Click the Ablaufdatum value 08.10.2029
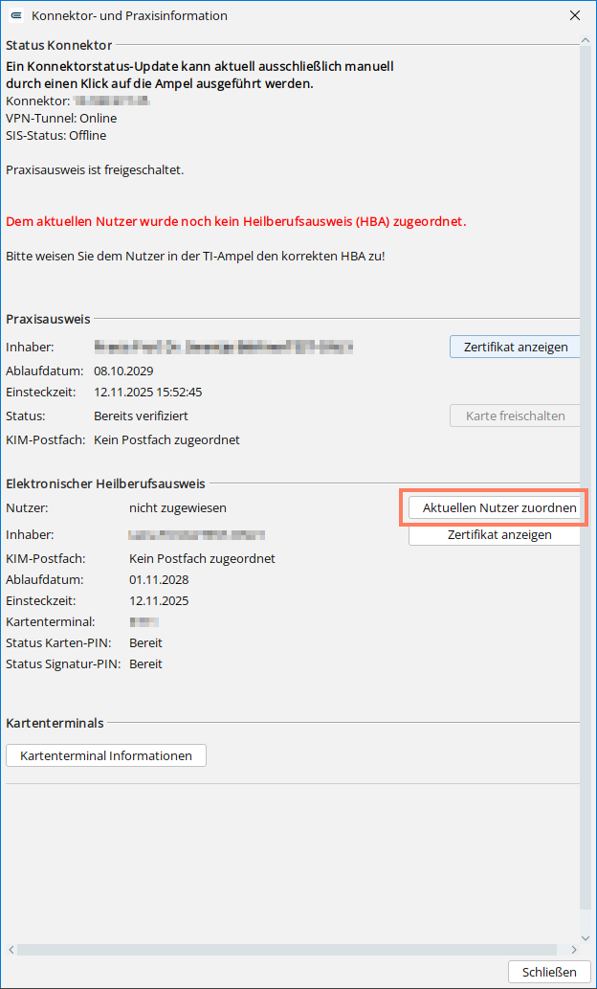 click(123, 371)
